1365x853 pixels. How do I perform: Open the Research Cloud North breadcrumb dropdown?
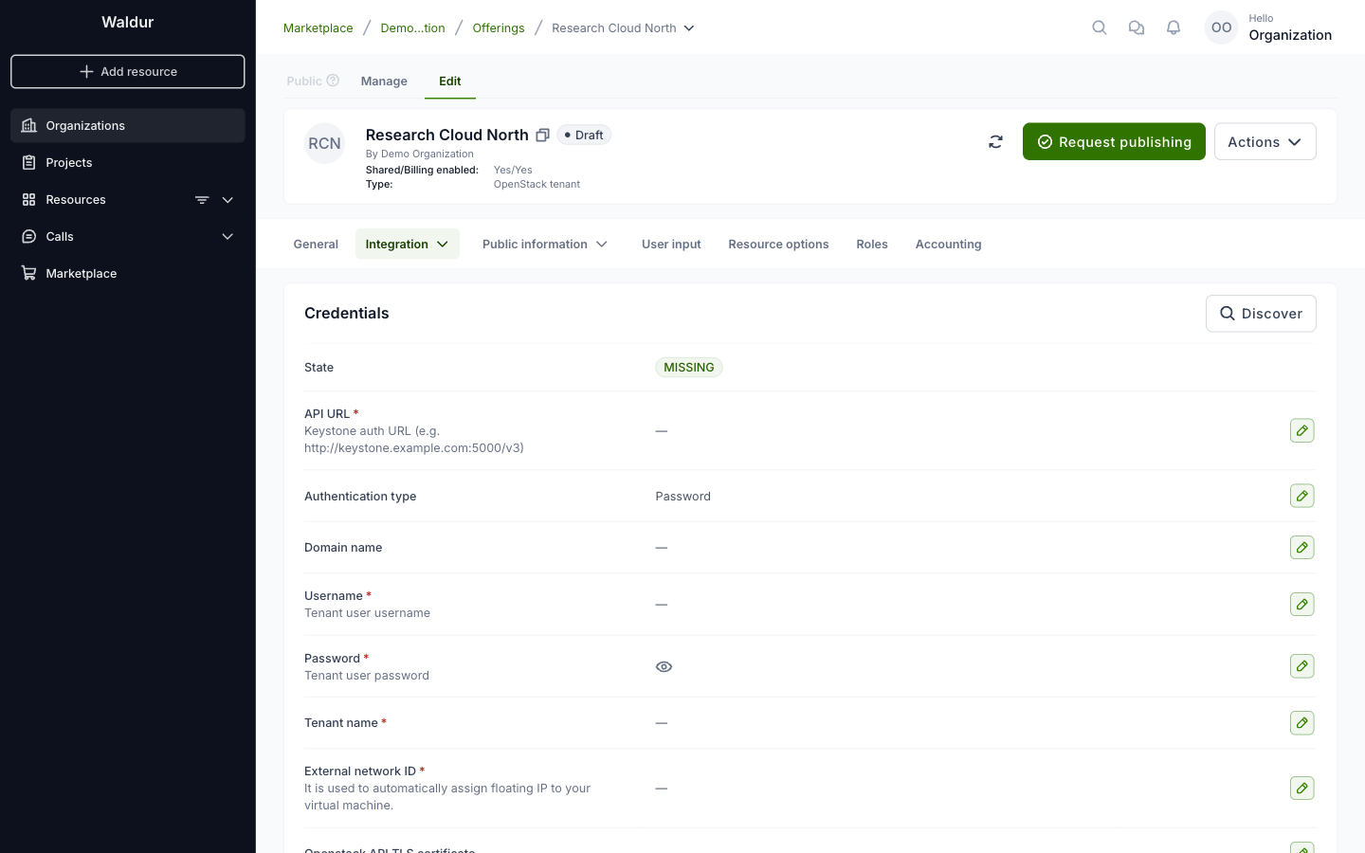pyautogui.click(x=623, y=28)
